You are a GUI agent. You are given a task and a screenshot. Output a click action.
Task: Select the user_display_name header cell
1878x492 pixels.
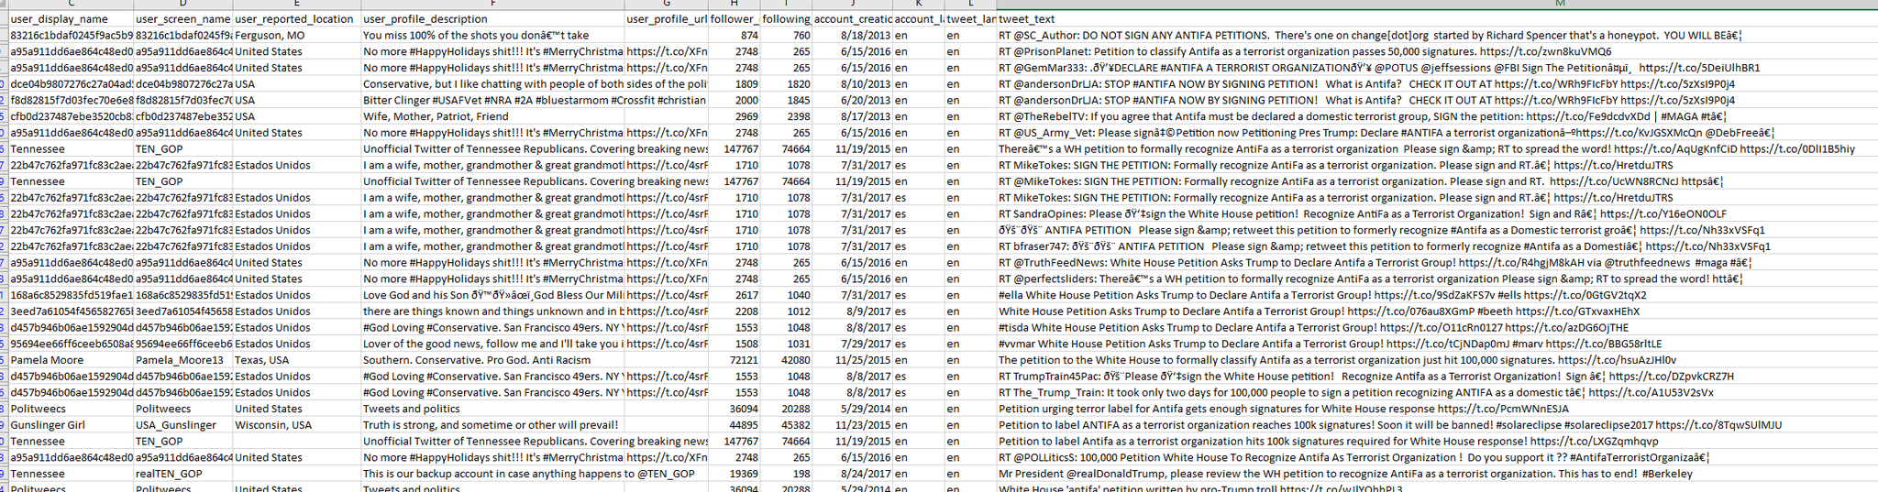tap(71, 19)
